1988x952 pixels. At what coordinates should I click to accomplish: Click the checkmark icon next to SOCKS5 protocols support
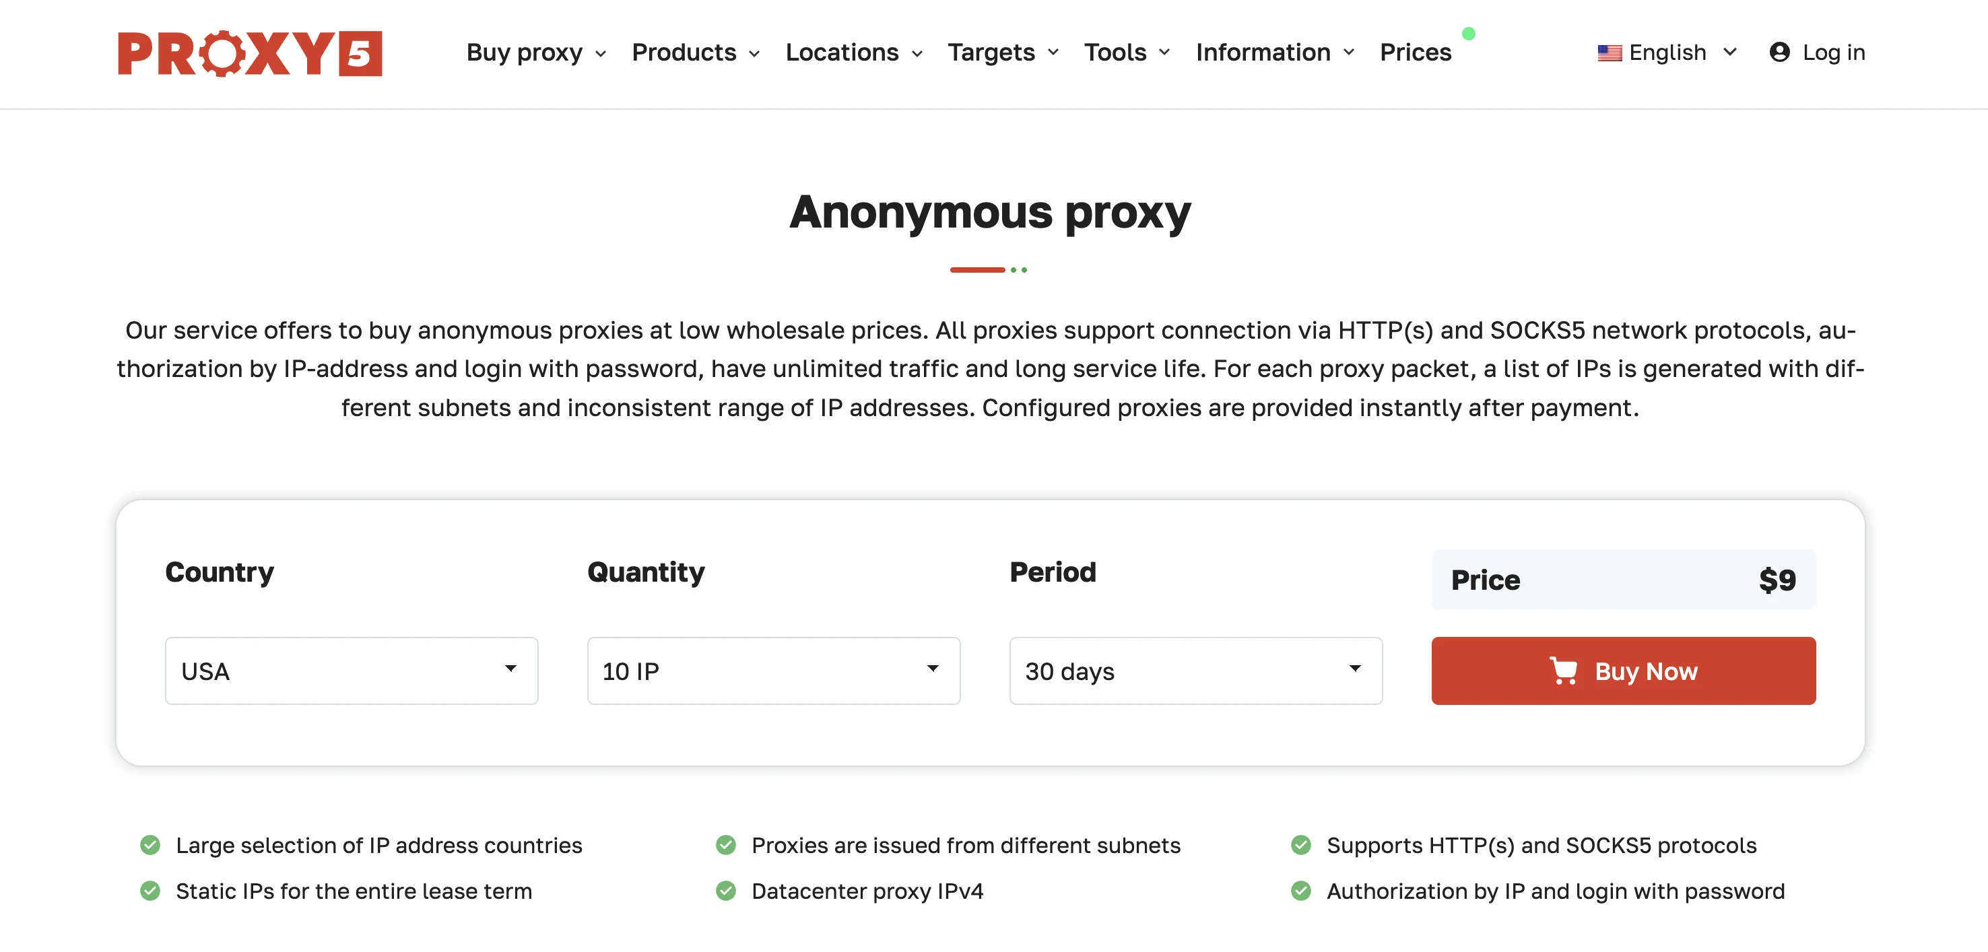point(1302,845)
